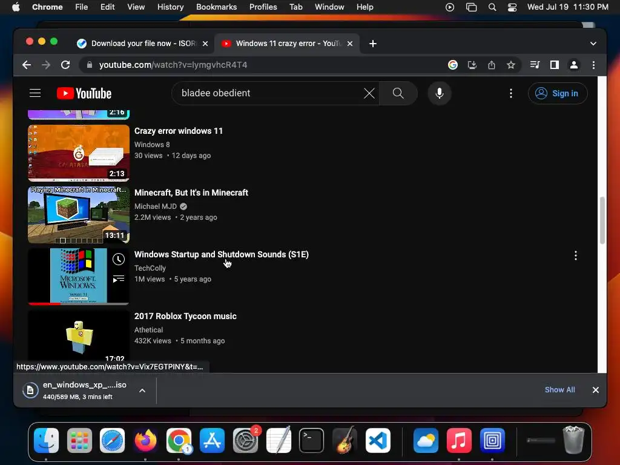Open media controls in Chrome toolbar
The image size is (620, 465).
coord(535,65)
